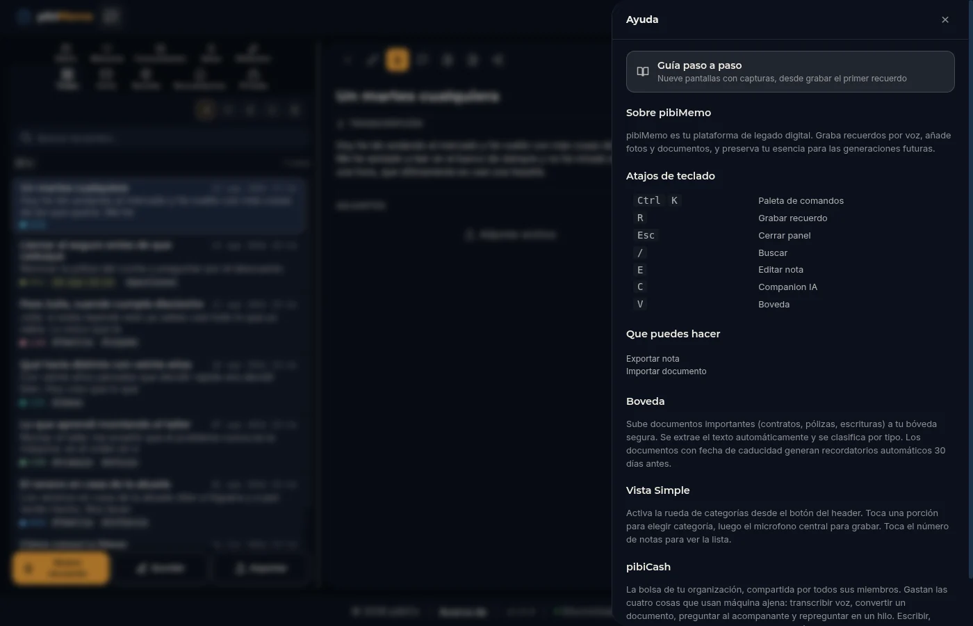Image resolution: width=973 pixels, height=626 pixels.
Task: Click the Buscar shortcut label
Action: click(773, 253)
